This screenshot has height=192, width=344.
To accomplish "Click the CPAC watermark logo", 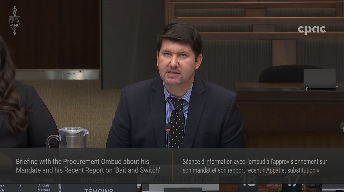I will (312, 30).
